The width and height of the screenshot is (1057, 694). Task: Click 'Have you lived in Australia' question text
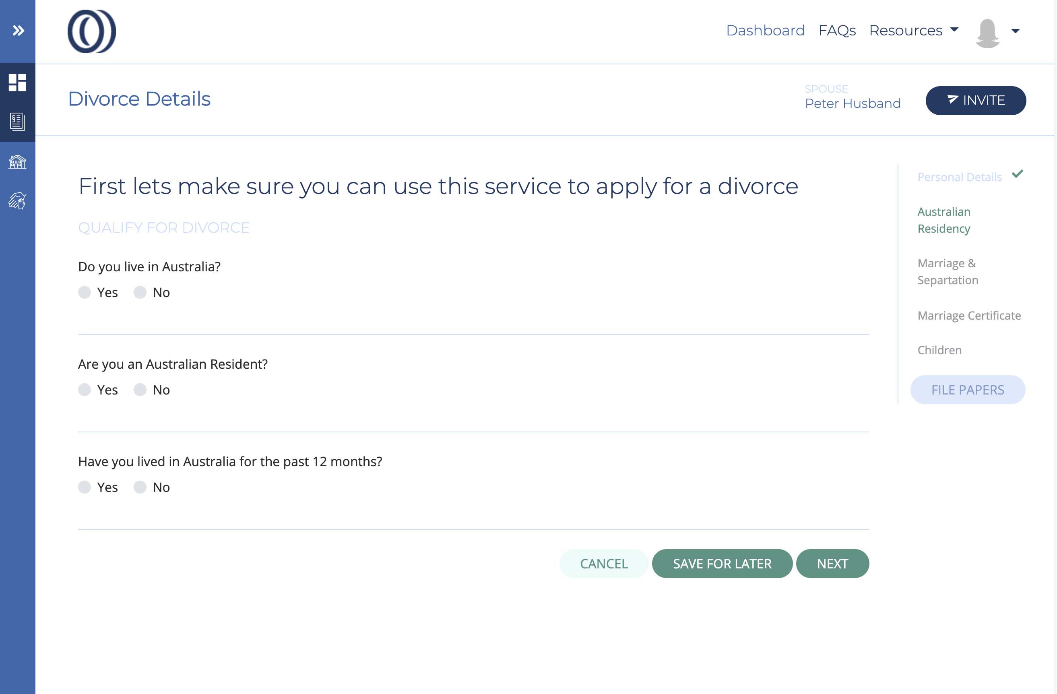pos(230,461)
